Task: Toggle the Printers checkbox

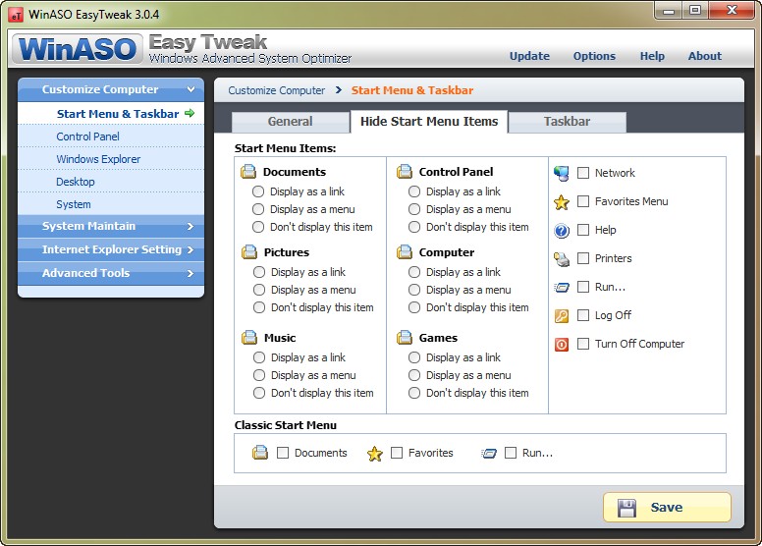Action: (583, 258)
